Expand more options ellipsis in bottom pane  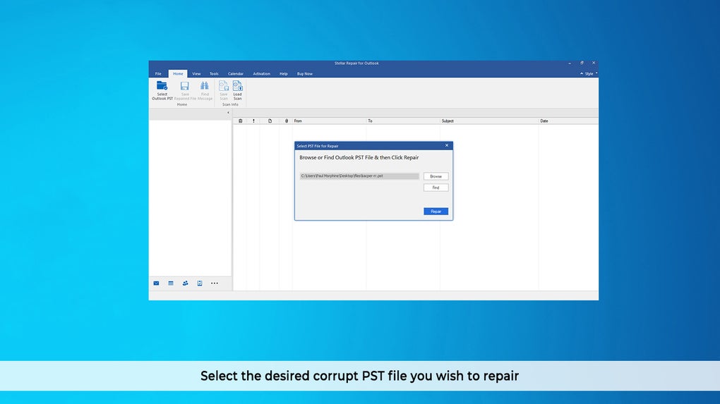click(x=215, y=283)
